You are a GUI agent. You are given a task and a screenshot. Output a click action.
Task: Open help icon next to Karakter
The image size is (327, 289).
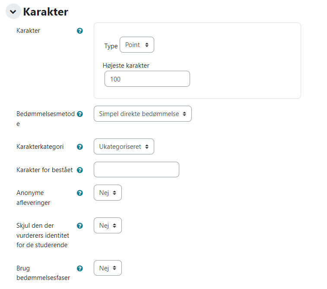coord(80,31)
